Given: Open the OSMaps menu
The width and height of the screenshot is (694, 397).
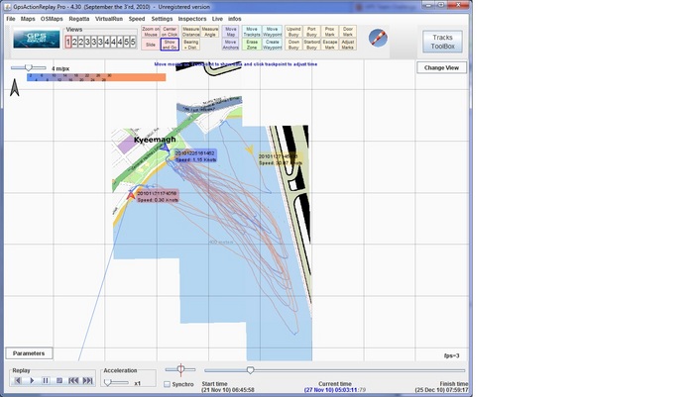Looking at the screenshot, I should point(52,19).
